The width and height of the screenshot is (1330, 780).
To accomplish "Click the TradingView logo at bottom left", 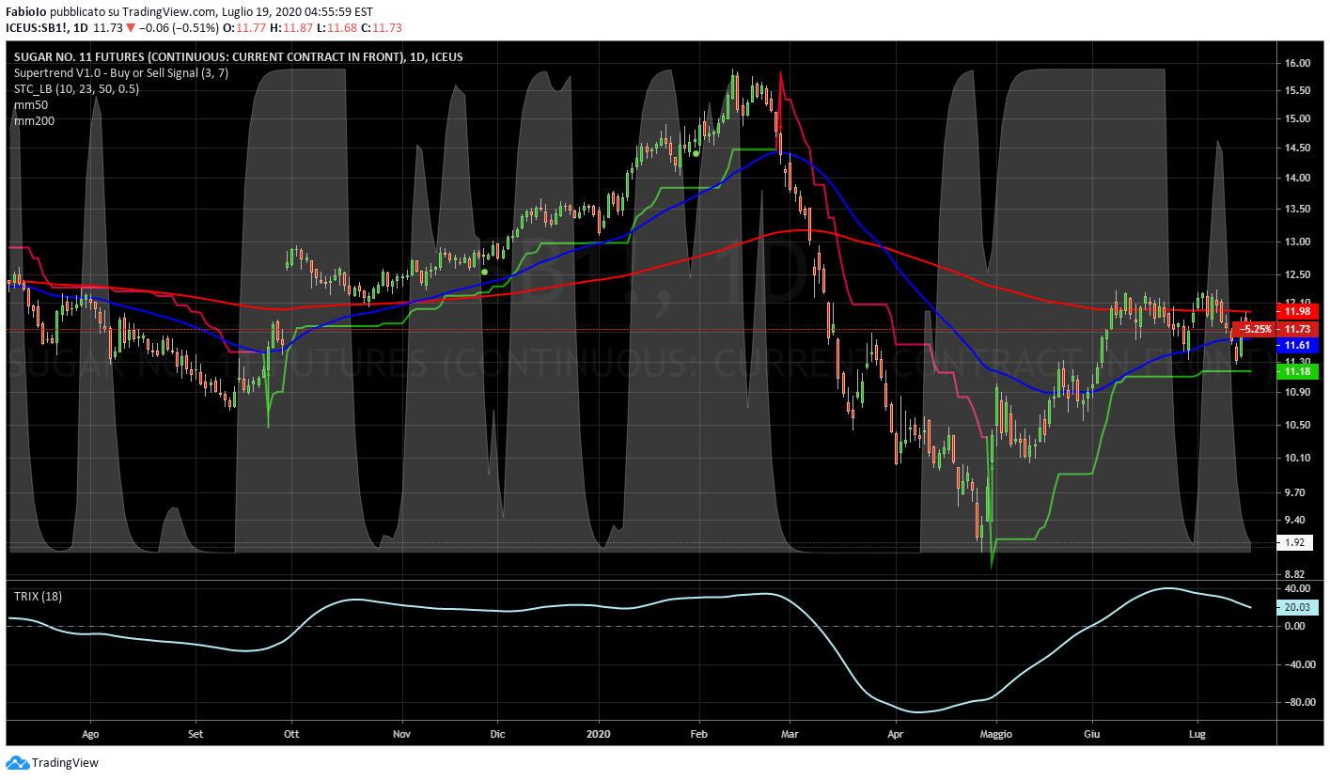I will [52, 763].
